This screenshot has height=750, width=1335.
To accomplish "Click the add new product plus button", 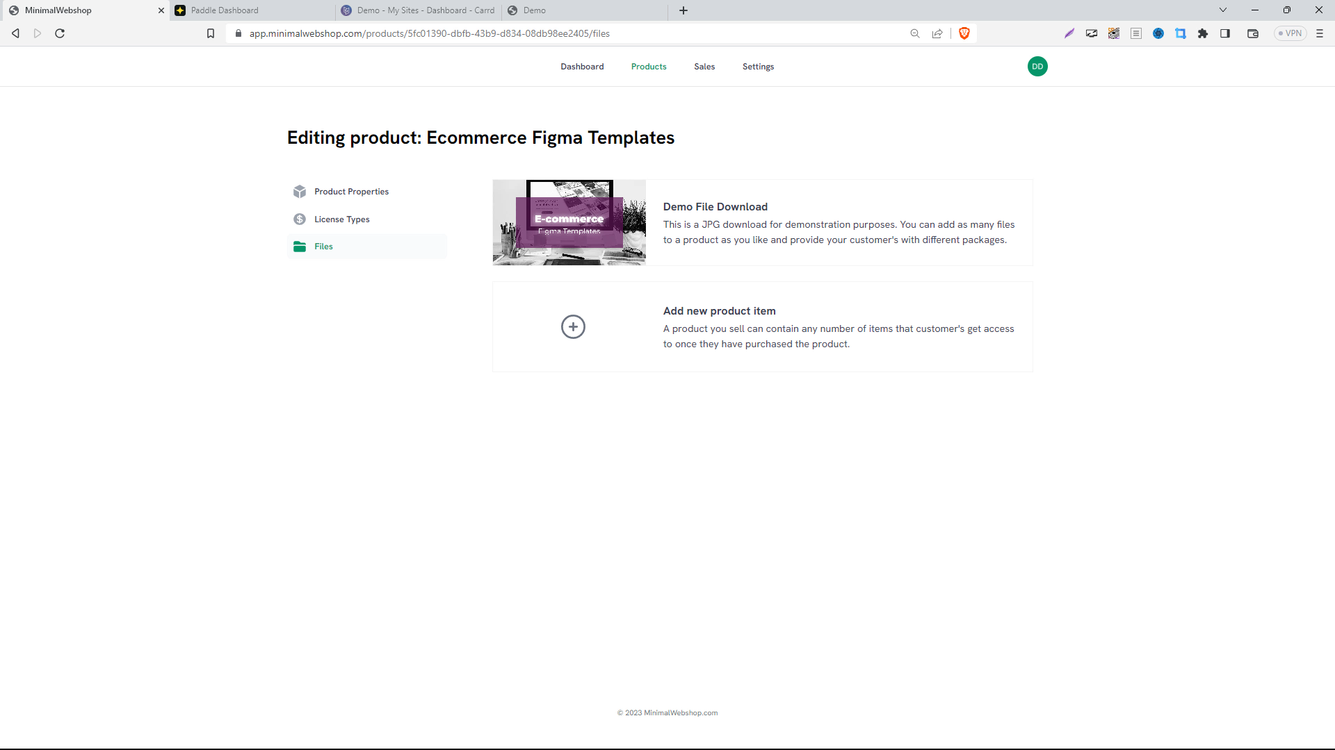I will [573, 327].
